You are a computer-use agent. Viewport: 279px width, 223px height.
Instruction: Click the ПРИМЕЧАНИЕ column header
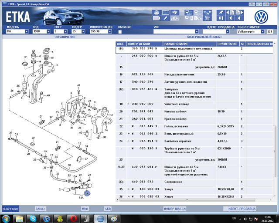[x=228, y=44]
